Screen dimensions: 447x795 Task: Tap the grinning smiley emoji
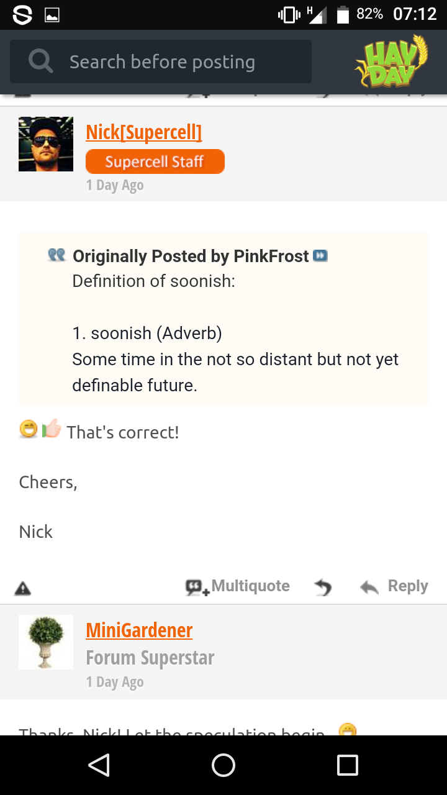click(x=29, y=429)
